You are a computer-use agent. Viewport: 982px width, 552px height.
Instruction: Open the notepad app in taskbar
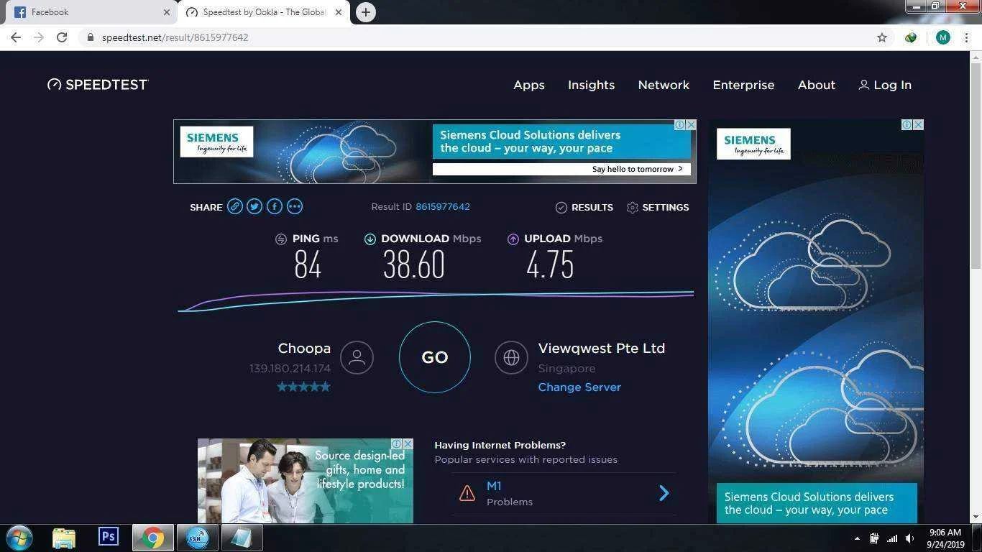241,538
